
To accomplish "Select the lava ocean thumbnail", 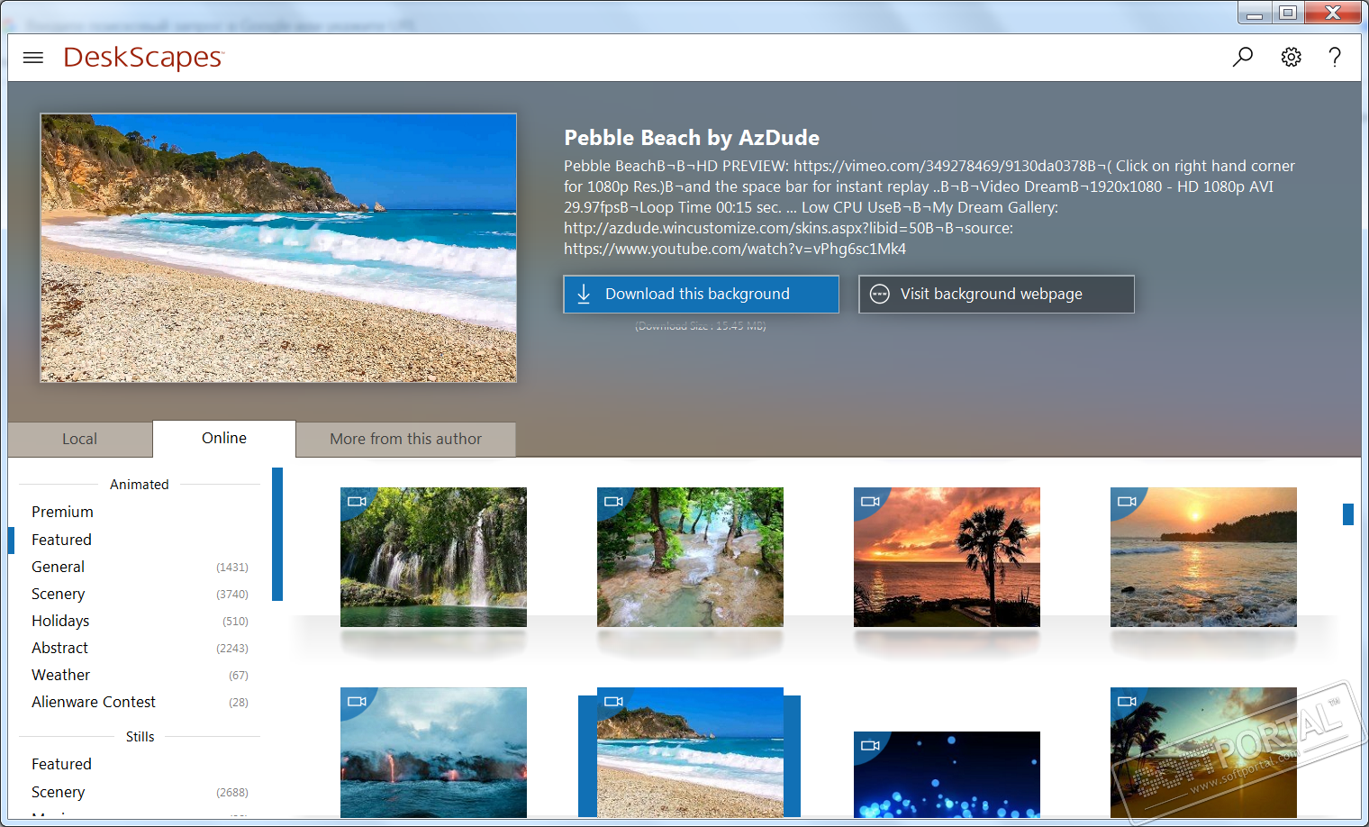I will coord(433,753).
